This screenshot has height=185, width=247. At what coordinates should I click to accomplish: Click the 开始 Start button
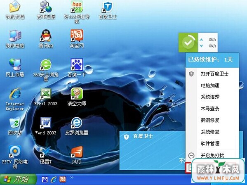click(x=18, y=179)
